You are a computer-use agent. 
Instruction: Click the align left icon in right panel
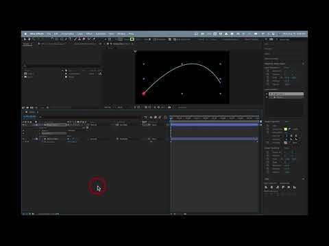(266, 187)
